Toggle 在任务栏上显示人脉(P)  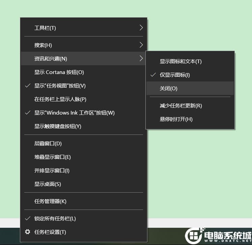click(x=84, y=99)
